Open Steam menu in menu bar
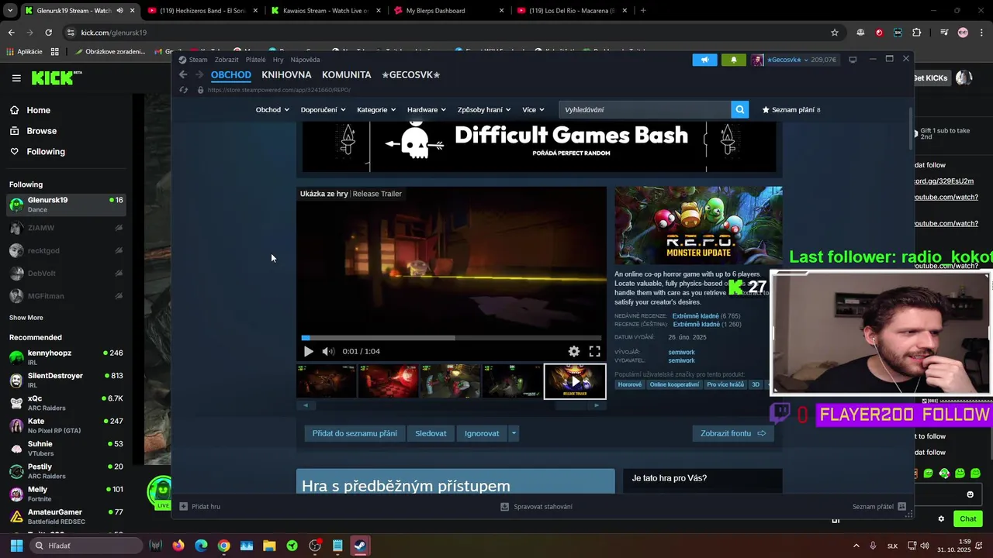Image resolution: width=993 pixels, height=558 pixels. 193,60
